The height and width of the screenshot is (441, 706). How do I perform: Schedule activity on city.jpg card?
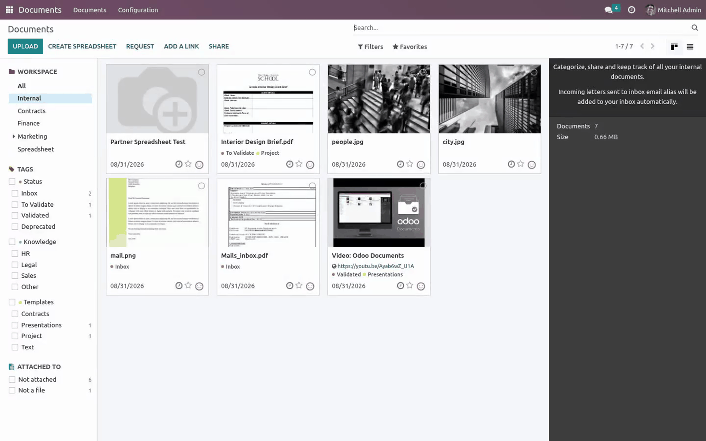(511, 164)
